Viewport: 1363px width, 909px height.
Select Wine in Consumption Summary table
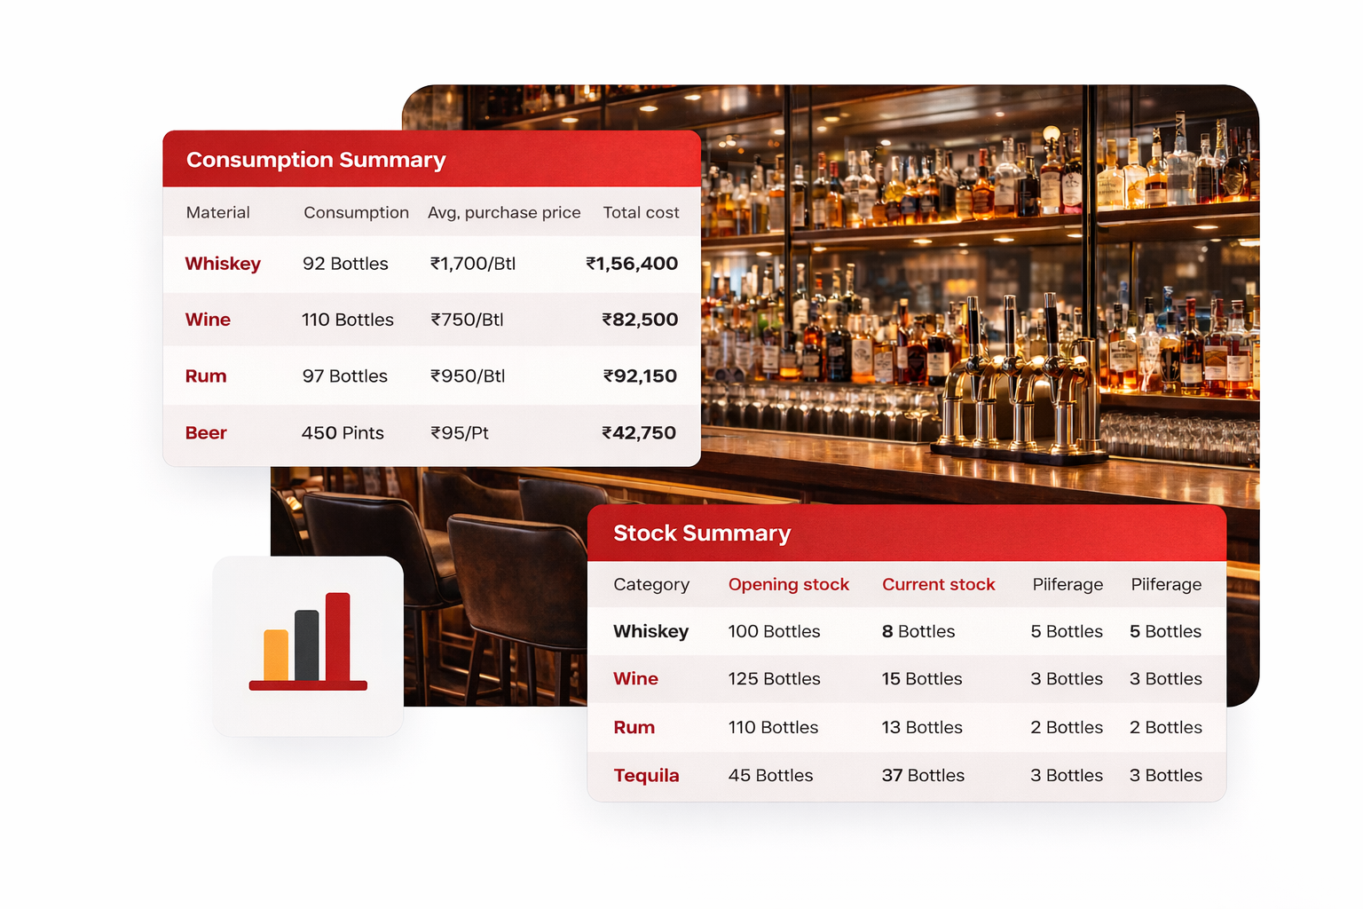pos(208,320)
